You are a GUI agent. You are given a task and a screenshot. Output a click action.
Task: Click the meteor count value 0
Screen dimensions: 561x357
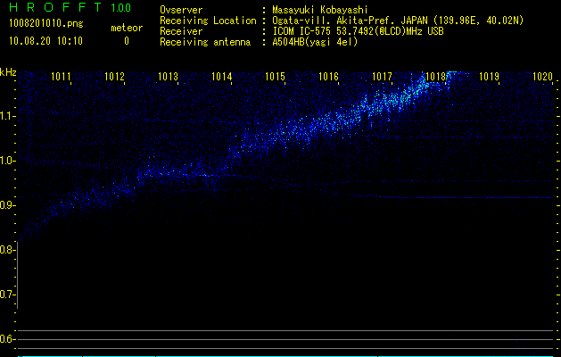127,41
